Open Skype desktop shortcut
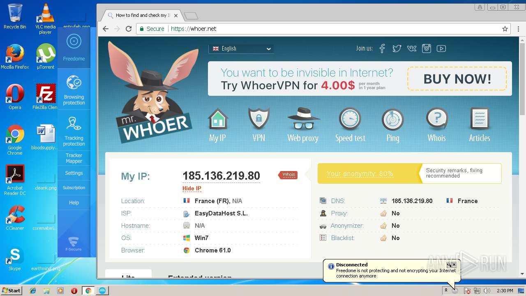This screenshot has width=526, height=296. click(x=15, y=258)
